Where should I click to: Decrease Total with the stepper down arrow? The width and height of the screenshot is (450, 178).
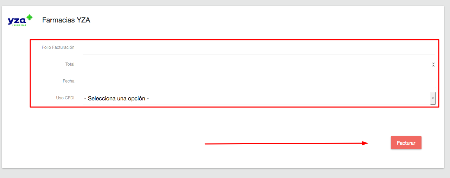click(433, 66)
